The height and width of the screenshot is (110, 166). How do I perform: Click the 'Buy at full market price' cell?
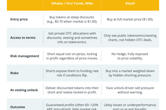point(130,19)
